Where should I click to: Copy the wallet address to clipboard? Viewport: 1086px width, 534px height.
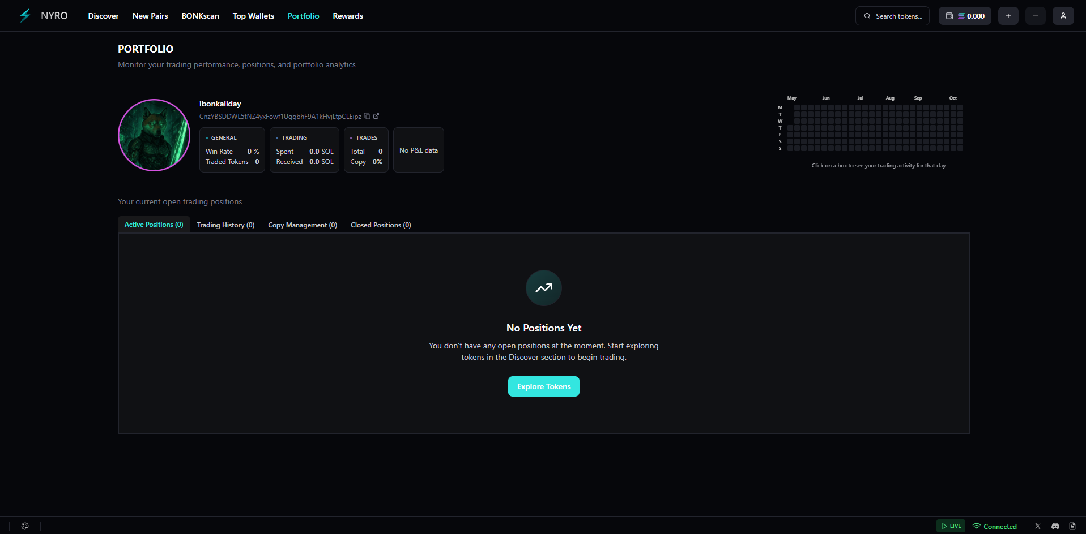coord(367,116)
